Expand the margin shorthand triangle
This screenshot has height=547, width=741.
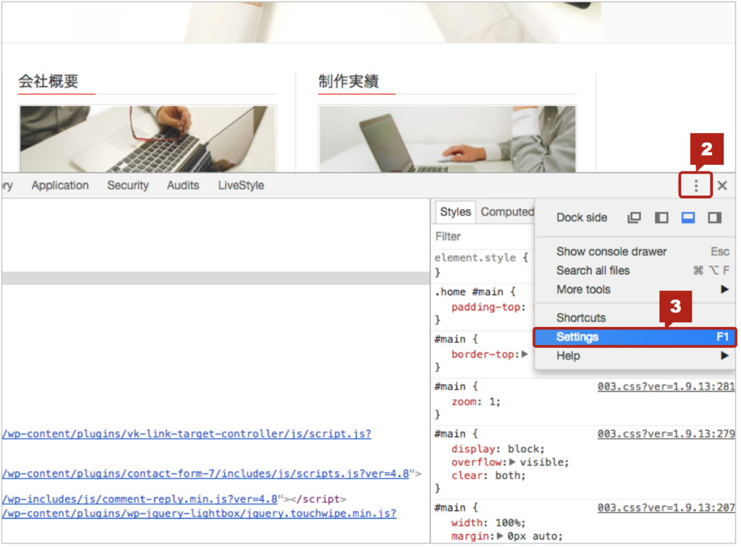499,536
